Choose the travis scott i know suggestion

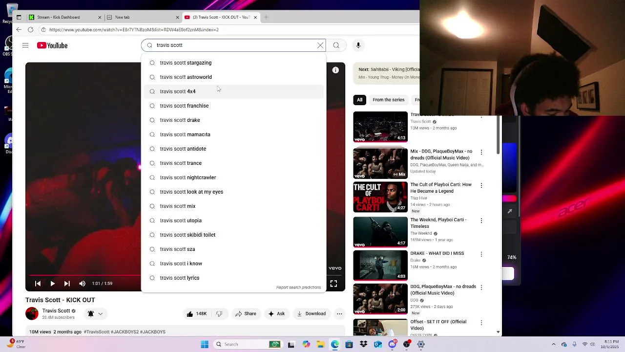pyautogui.click(x=234, y=264)
